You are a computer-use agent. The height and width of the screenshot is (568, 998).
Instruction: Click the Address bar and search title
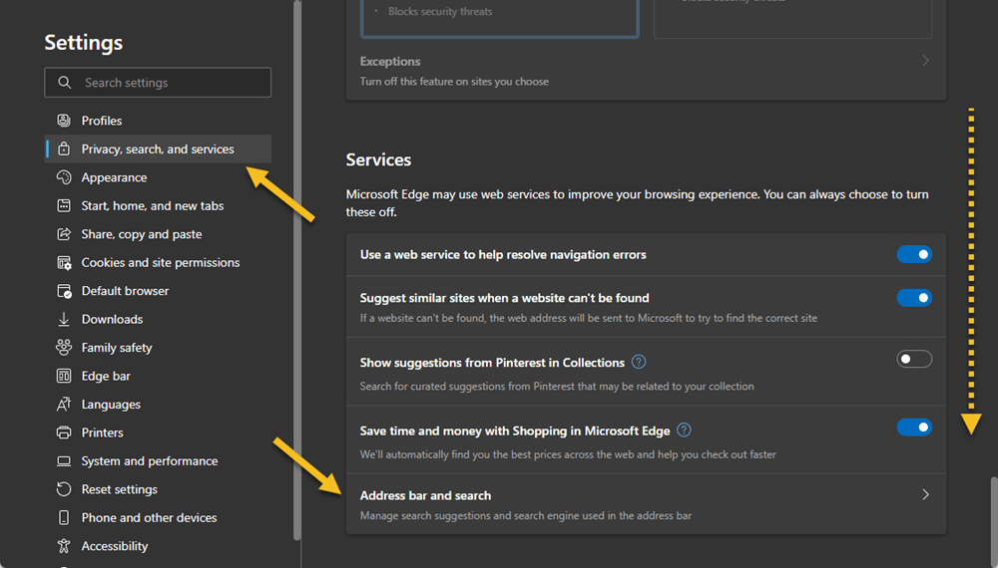tap(425, 495)
